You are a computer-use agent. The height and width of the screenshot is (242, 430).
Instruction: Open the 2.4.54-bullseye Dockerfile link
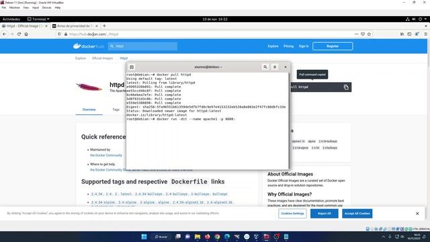click(x=148, y=194)
